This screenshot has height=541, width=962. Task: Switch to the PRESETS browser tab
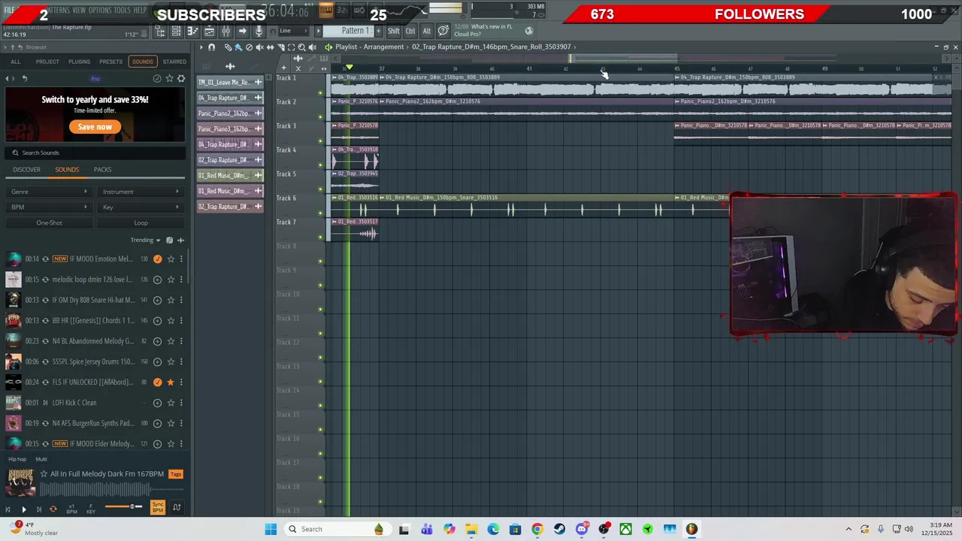(x=110, y=62)
